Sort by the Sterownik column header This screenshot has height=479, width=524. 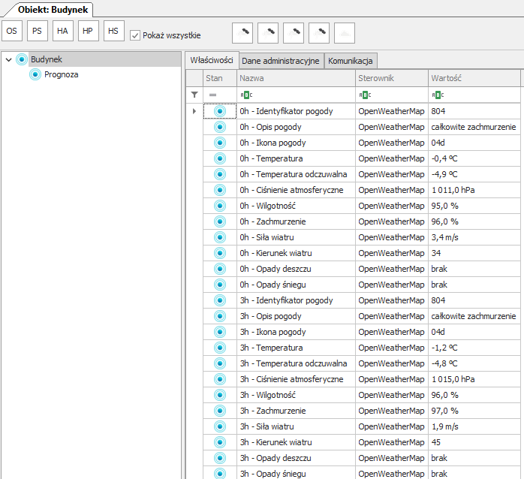(x=392, y=78)
